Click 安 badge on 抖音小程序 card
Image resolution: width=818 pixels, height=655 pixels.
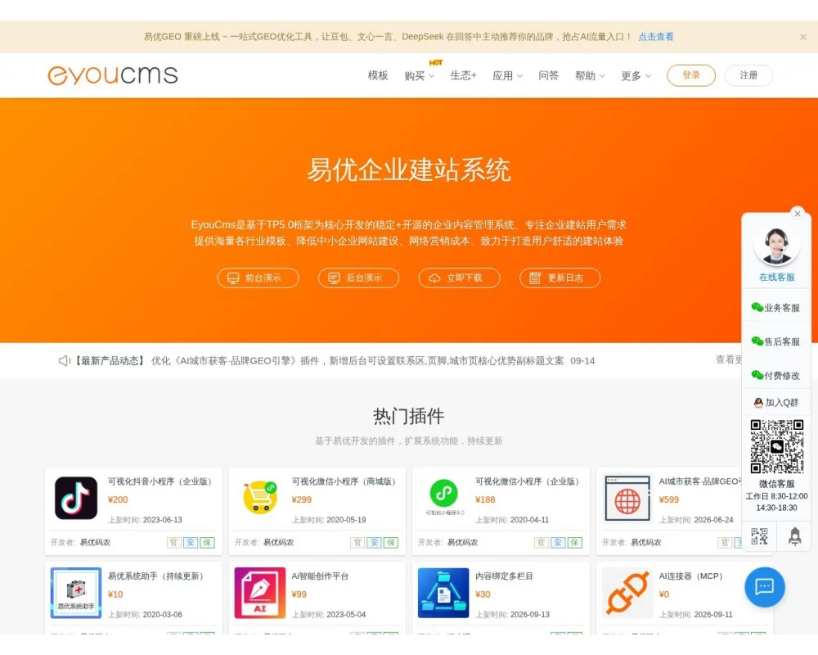[191, 543]
